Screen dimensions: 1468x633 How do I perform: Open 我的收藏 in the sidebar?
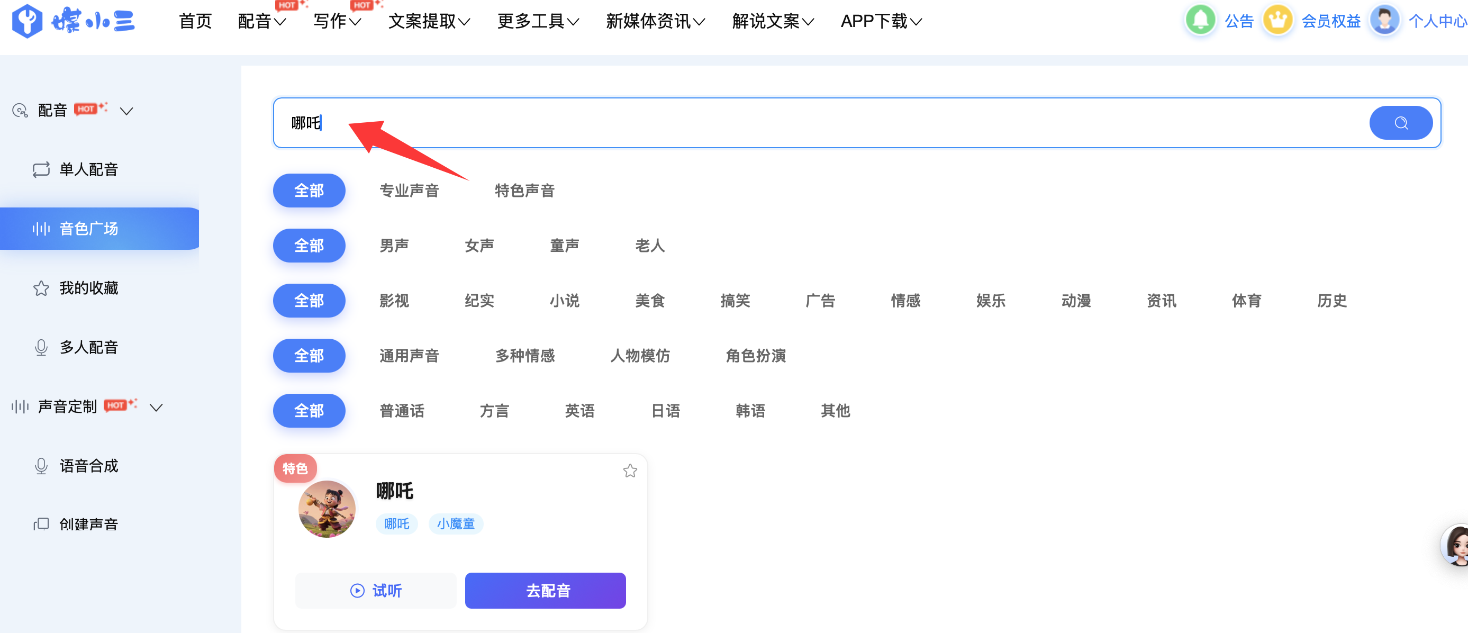[x=88, y=288]
